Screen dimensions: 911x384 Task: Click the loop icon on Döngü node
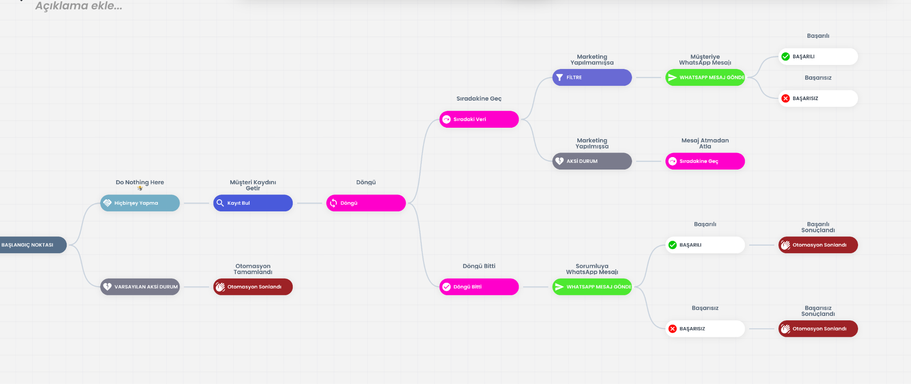334,203
